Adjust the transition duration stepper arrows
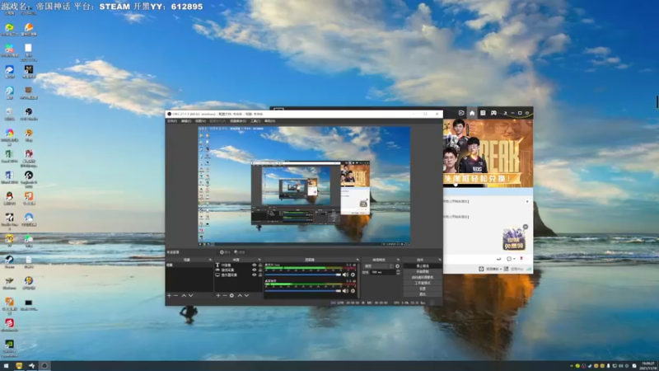The image size is (659, 371). 398,273
